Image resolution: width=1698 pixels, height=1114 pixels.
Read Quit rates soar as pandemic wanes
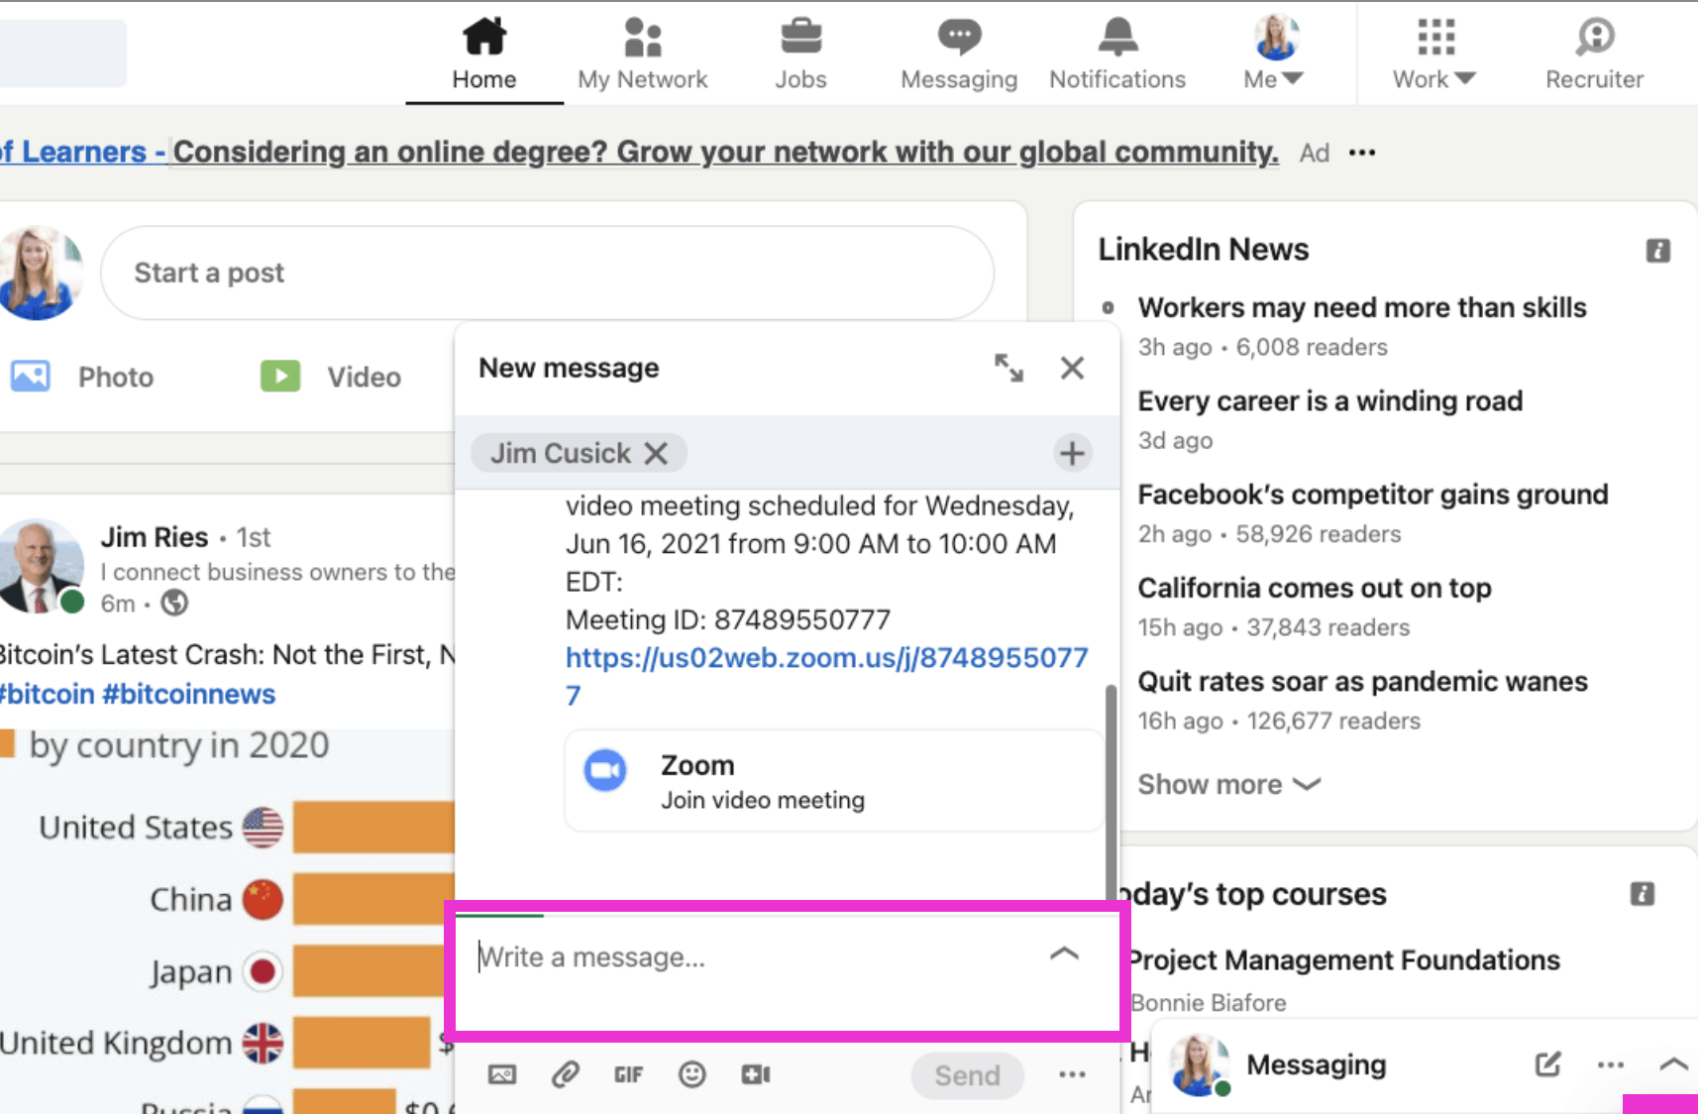(x=1363, y=681)
